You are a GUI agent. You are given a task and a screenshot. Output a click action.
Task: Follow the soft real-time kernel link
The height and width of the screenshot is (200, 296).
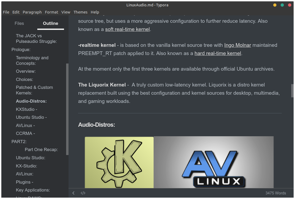click(127, 29)
